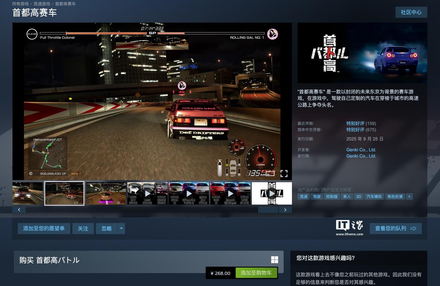Viewport: 440px width, 286px height.
Task: Select the first front-view car screenshot thumbnail
Action: coord(28,193)
